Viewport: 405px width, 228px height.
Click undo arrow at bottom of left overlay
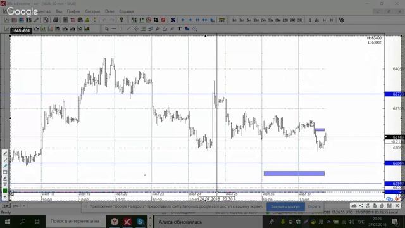pyautogui.click(x=5, y=197)
